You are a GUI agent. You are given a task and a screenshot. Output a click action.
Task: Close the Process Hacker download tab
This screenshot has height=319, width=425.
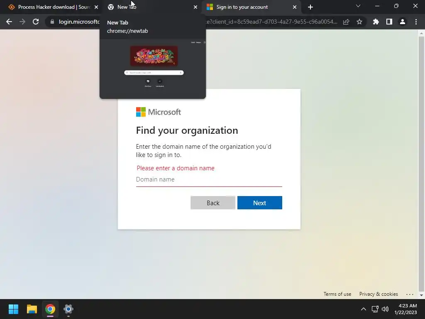96,7
